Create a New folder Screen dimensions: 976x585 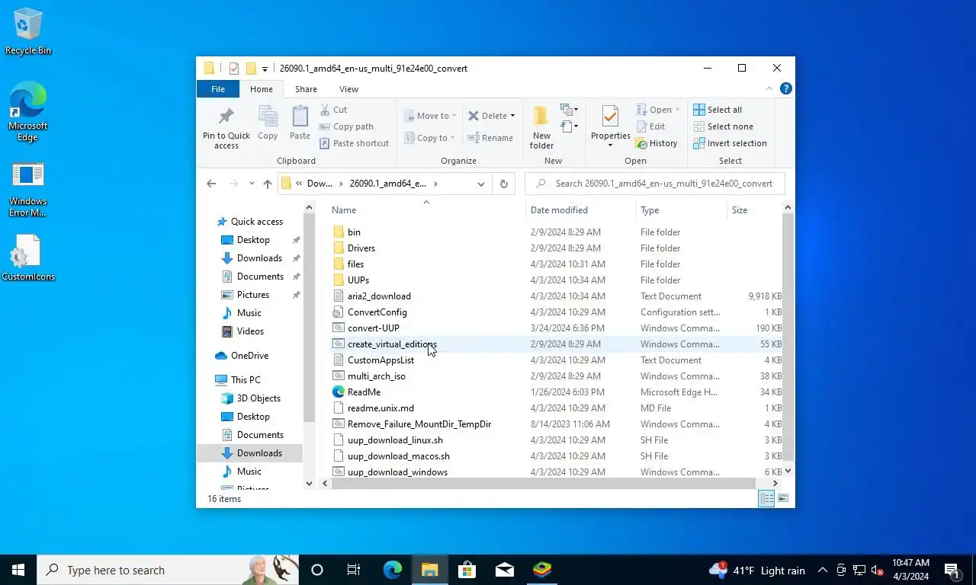click(x=541, y=127)
